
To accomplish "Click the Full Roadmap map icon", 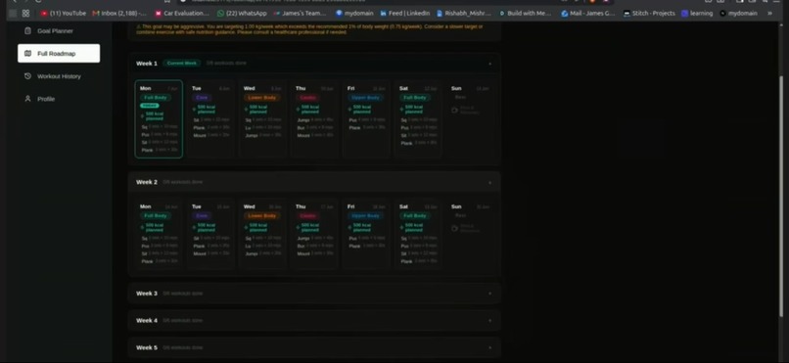I will (x=27, y=53).
